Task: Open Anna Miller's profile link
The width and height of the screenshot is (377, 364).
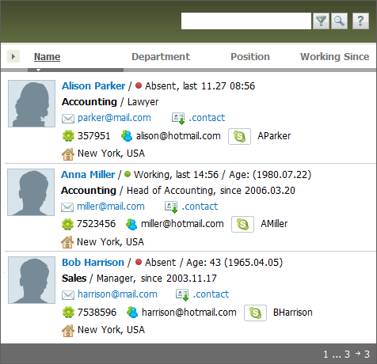Action: 88,175
